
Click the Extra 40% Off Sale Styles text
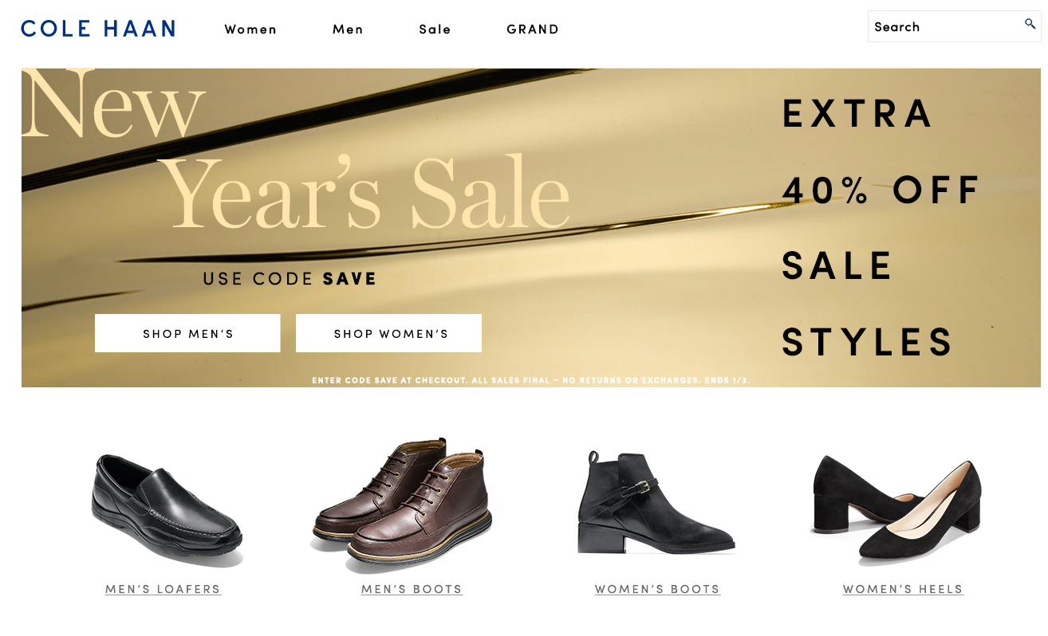point(877,228)
